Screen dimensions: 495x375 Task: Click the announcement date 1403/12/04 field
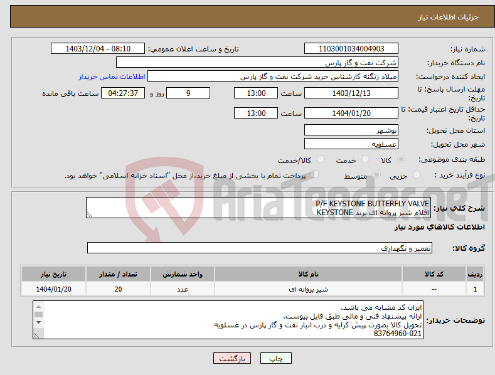coord(98,49)
